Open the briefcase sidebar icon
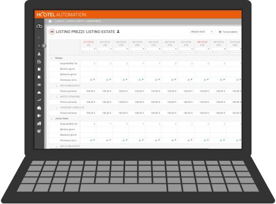 coord(39,108)
